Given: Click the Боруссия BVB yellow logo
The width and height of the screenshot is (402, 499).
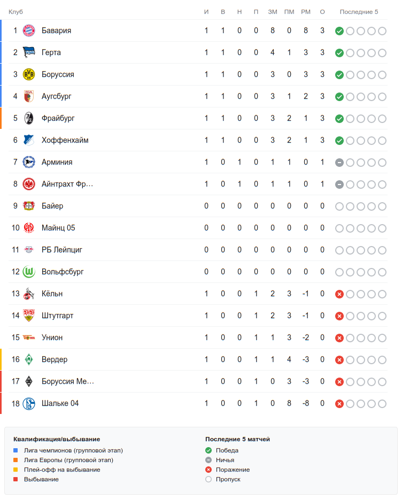Looking at the screenshot, I should tap(29, 74).
